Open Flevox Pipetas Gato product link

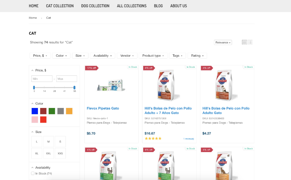[103, 108]
